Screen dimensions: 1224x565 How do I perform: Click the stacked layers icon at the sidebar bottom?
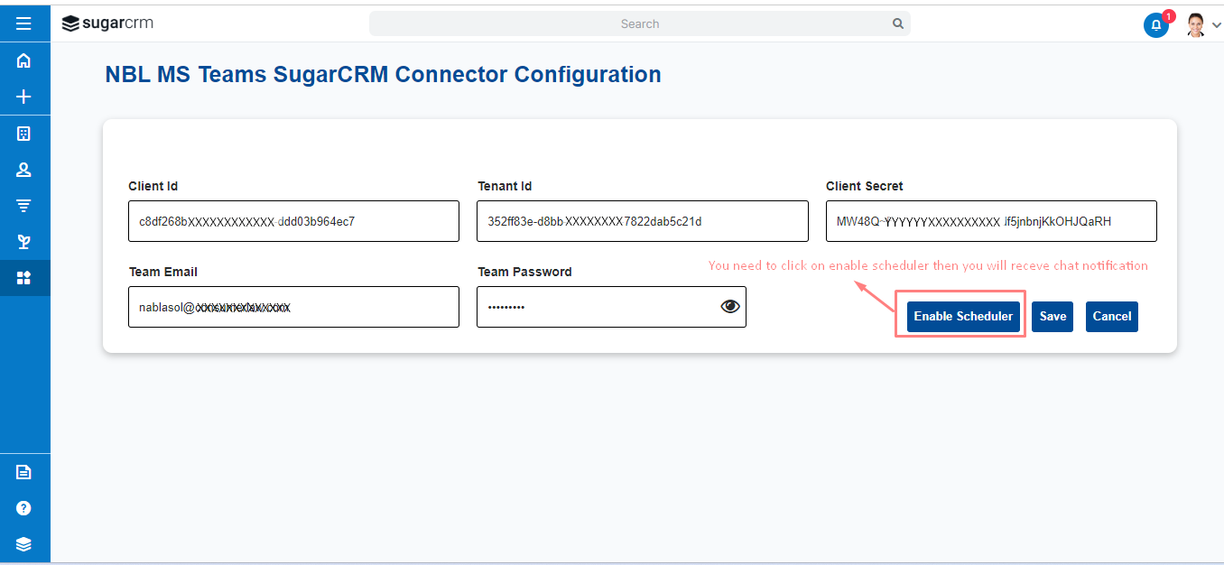[24, 543]
